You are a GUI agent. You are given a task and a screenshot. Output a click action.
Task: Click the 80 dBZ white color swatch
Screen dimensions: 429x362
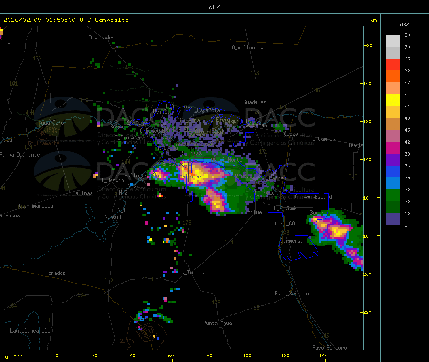coord(393,41)
